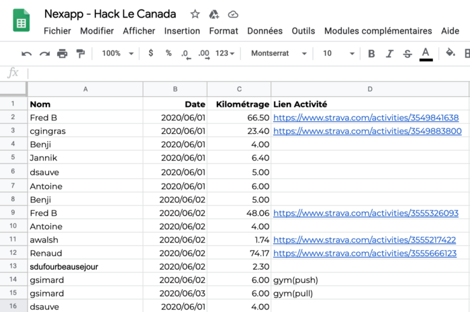Viewport: 470px width, 312px height.
Task: Open the Données menu
Action: pos(265,31)
